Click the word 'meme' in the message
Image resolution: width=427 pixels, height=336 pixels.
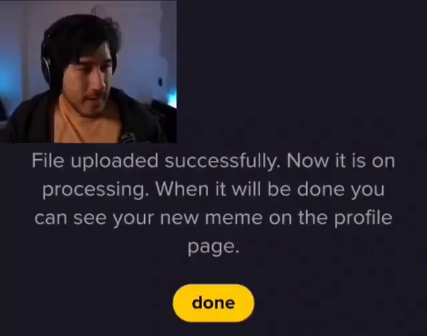(x=234, y=218)
